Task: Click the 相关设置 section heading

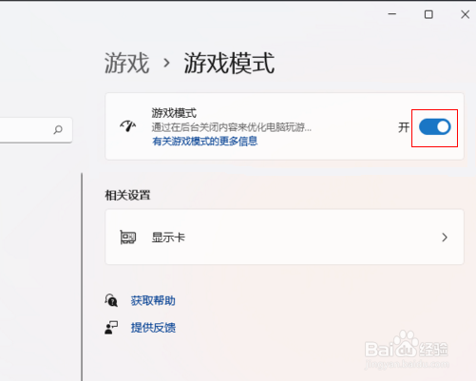Action: (x=127, y=195)
